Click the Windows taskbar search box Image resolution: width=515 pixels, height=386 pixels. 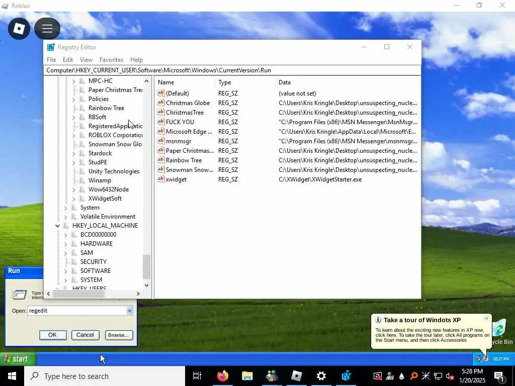pos(105,376)
